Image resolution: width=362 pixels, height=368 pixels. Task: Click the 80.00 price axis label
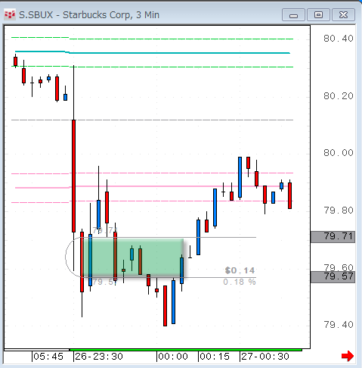[x=339, y=153]
